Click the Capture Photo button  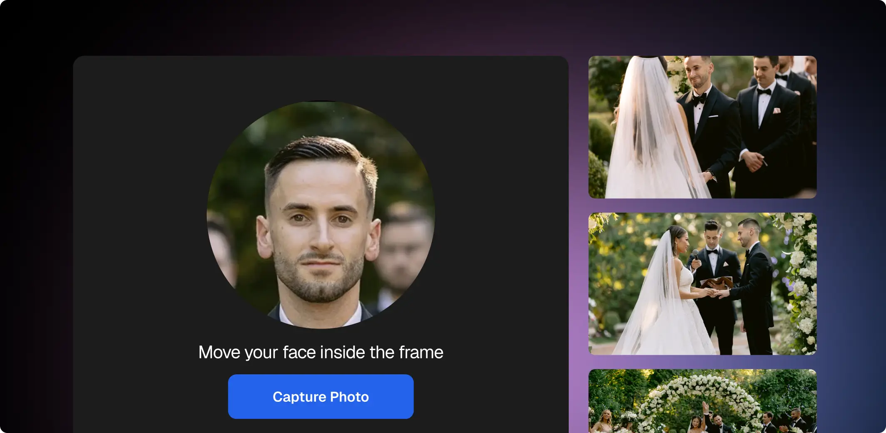(x=321, y=396)
